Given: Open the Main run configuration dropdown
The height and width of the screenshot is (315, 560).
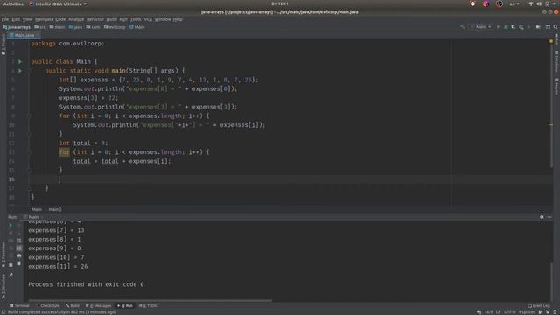Looking at the screenshot, I should 481,27.
